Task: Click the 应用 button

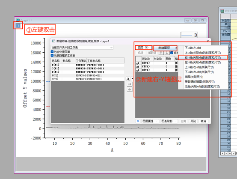Action: 183,121
